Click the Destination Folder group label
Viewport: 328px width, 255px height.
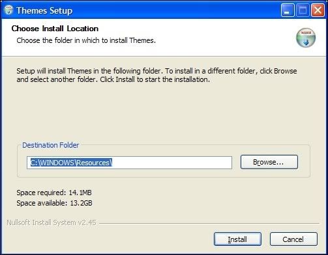point(51,145)
